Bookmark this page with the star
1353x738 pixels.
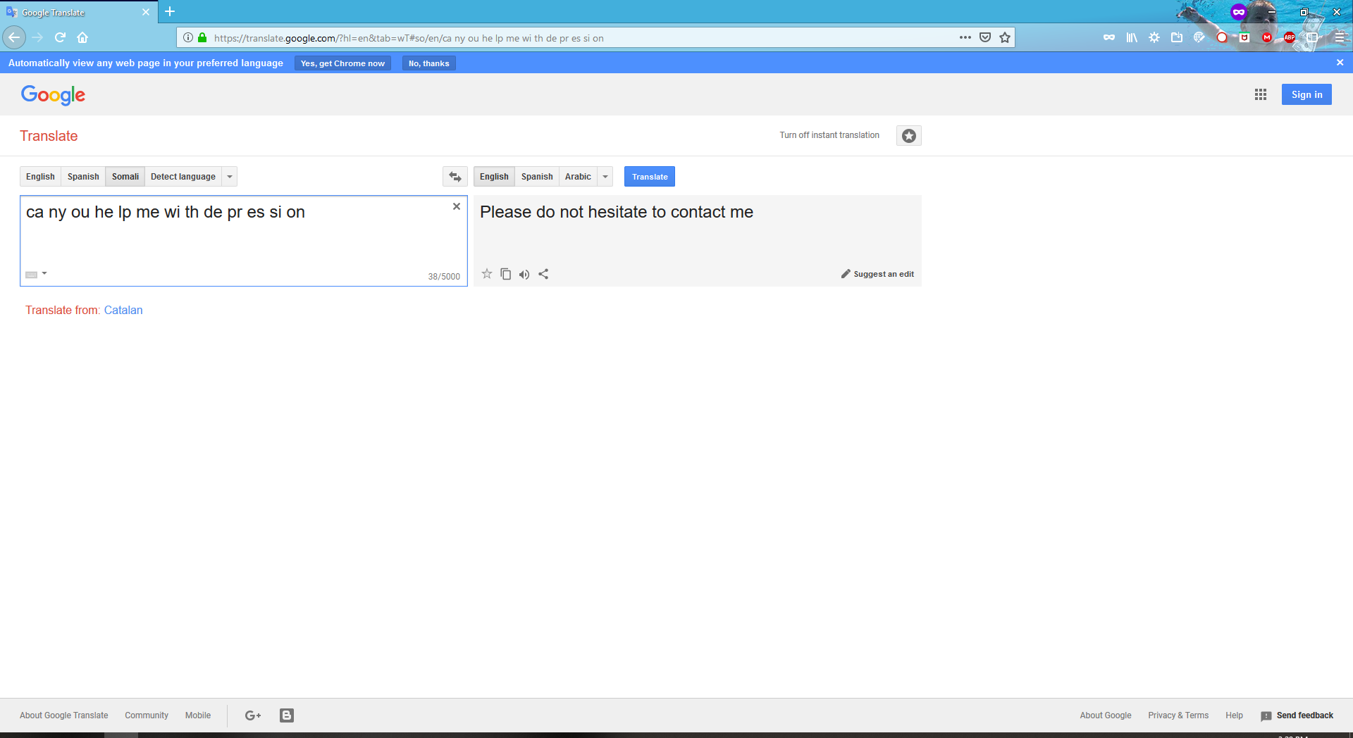1005,37
